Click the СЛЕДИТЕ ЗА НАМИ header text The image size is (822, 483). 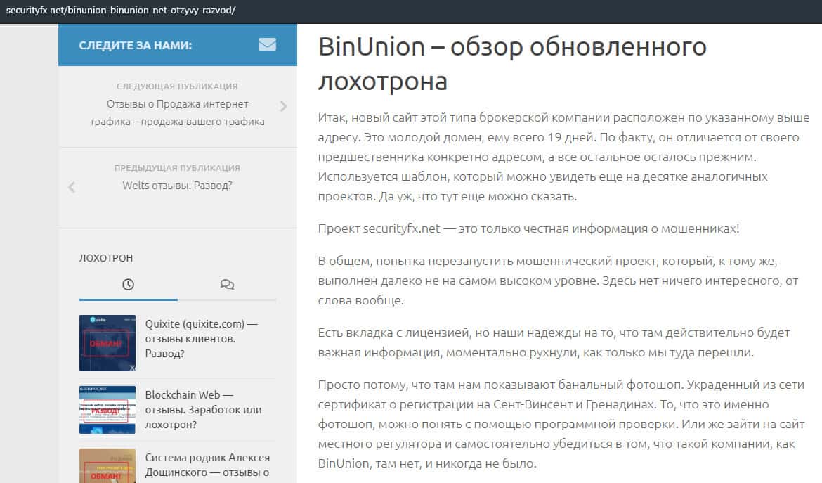(136, 46)
